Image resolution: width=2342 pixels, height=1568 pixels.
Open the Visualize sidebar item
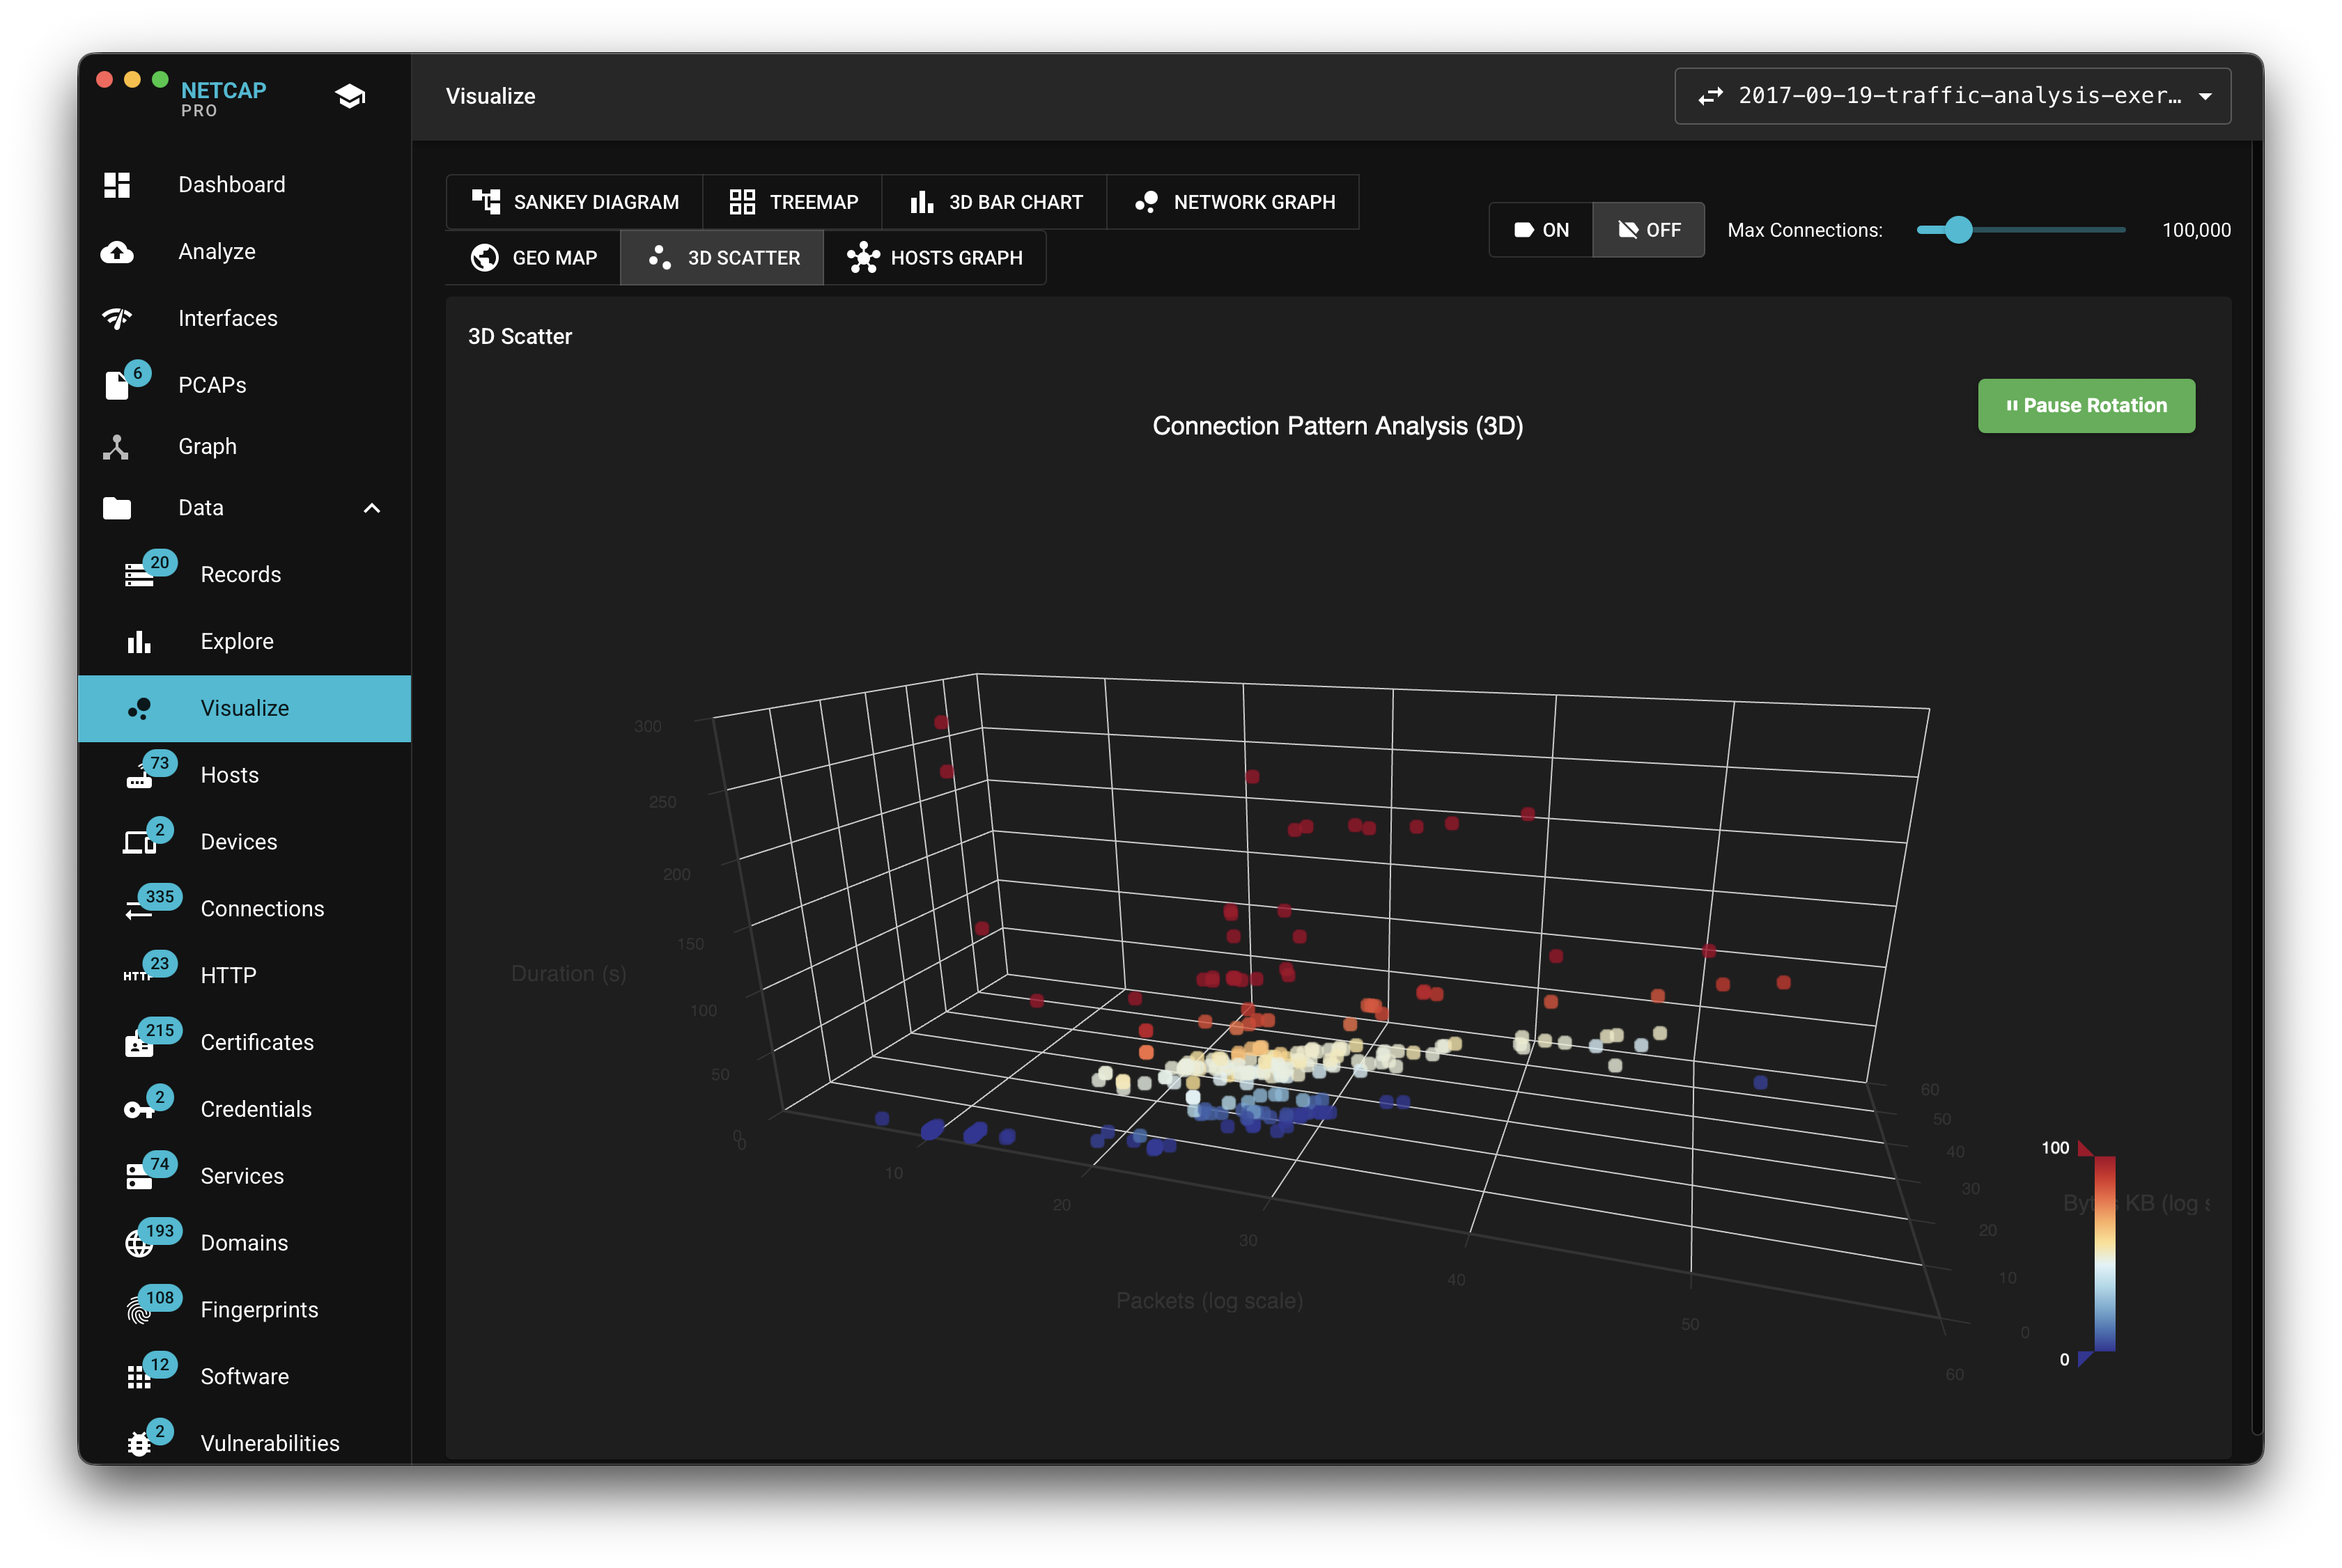[245, 708]
